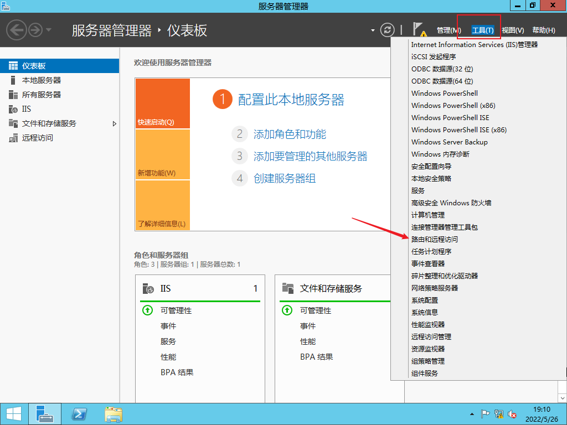Click the 配置此本地服务器 link

(291, 100)
